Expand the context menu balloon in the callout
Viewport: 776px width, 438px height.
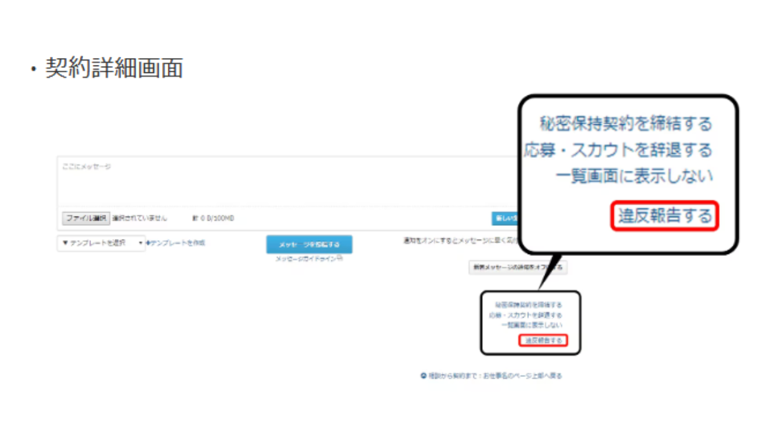pyautogui.click(x=531, y=322)
